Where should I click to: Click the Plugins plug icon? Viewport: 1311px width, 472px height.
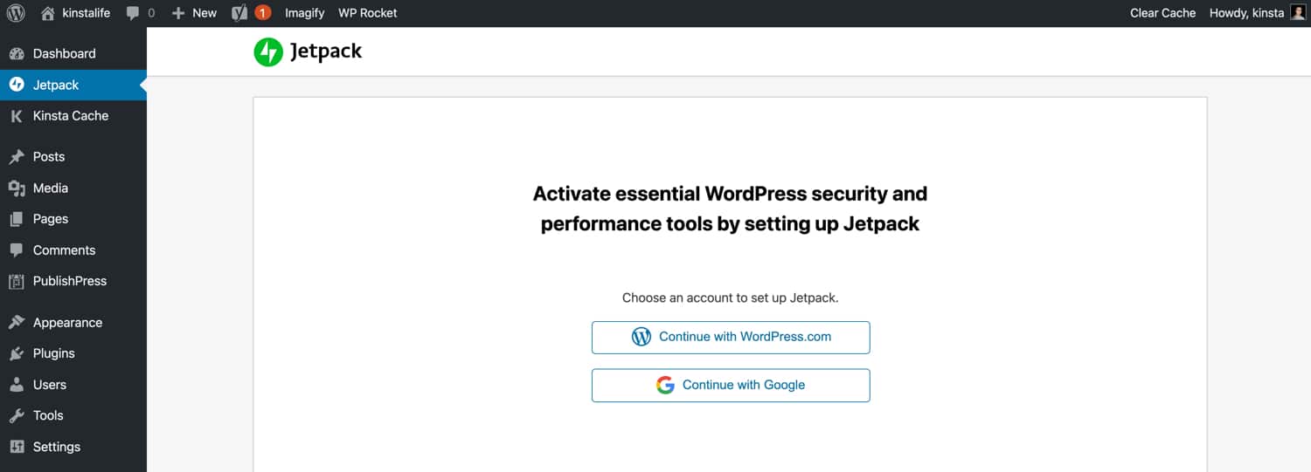pyautogui.click(x=16, y=354)
